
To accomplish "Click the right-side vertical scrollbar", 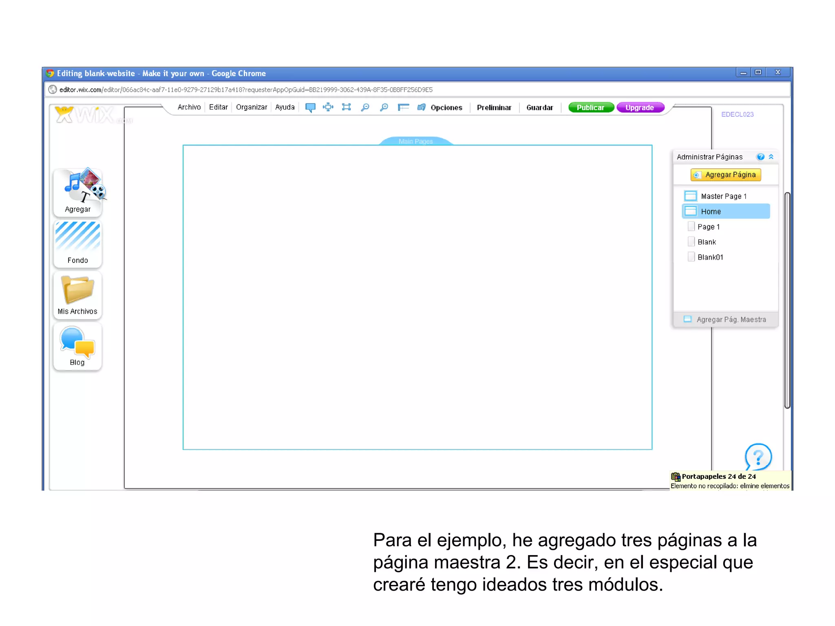I will (x=787, y=300).
